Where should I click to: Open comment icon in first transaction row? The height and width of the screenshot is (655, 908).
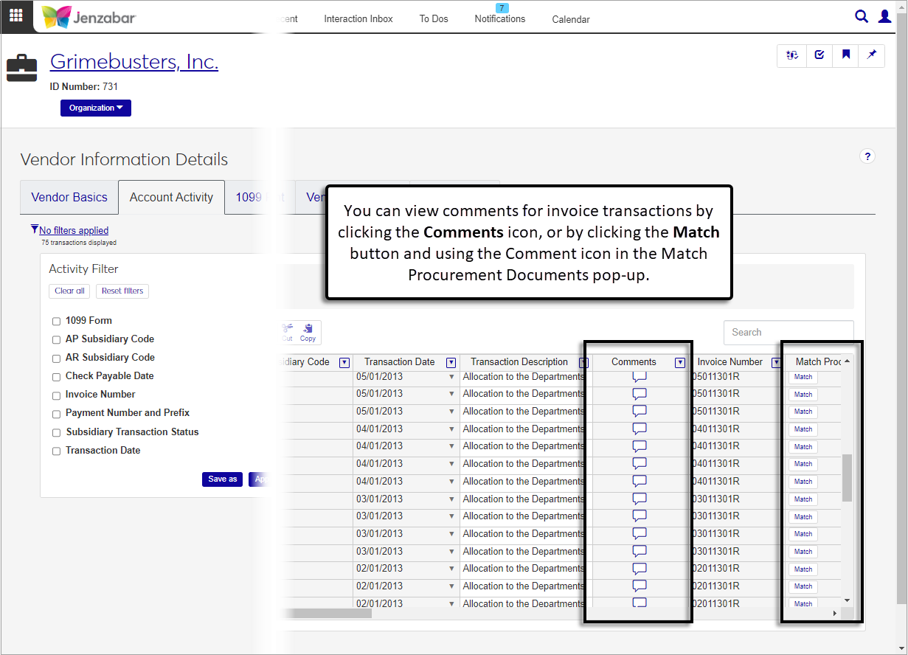(x=640, y=377)
